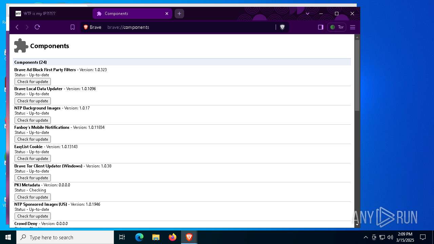Maximize the Brave window

(x=337, y=14)
